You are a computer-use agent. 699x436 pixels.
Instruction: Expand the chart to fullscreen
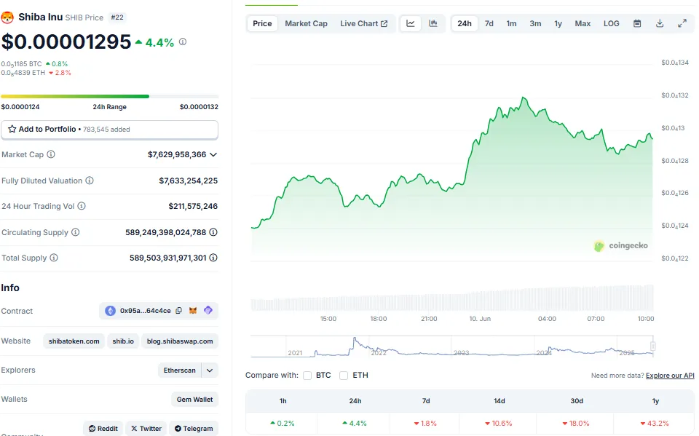tap(682, 23)
